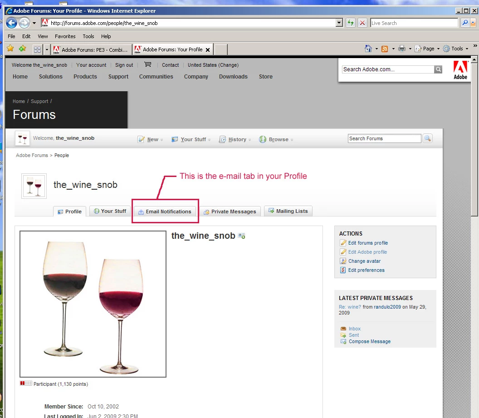Open the Favorites menu
The width and height of the screenshot is (479, 418).
coord(65,36)
